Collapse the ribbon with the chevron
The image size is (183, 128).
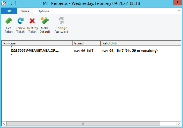point(178,11)
